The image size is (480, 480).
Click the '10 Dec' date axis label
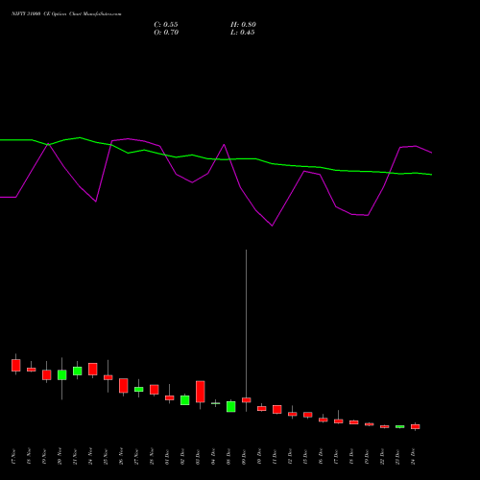pyautogui.click(x=259, y=457)
